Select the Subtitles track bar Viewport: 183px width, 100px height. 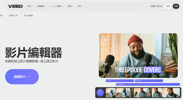point(148,84)
